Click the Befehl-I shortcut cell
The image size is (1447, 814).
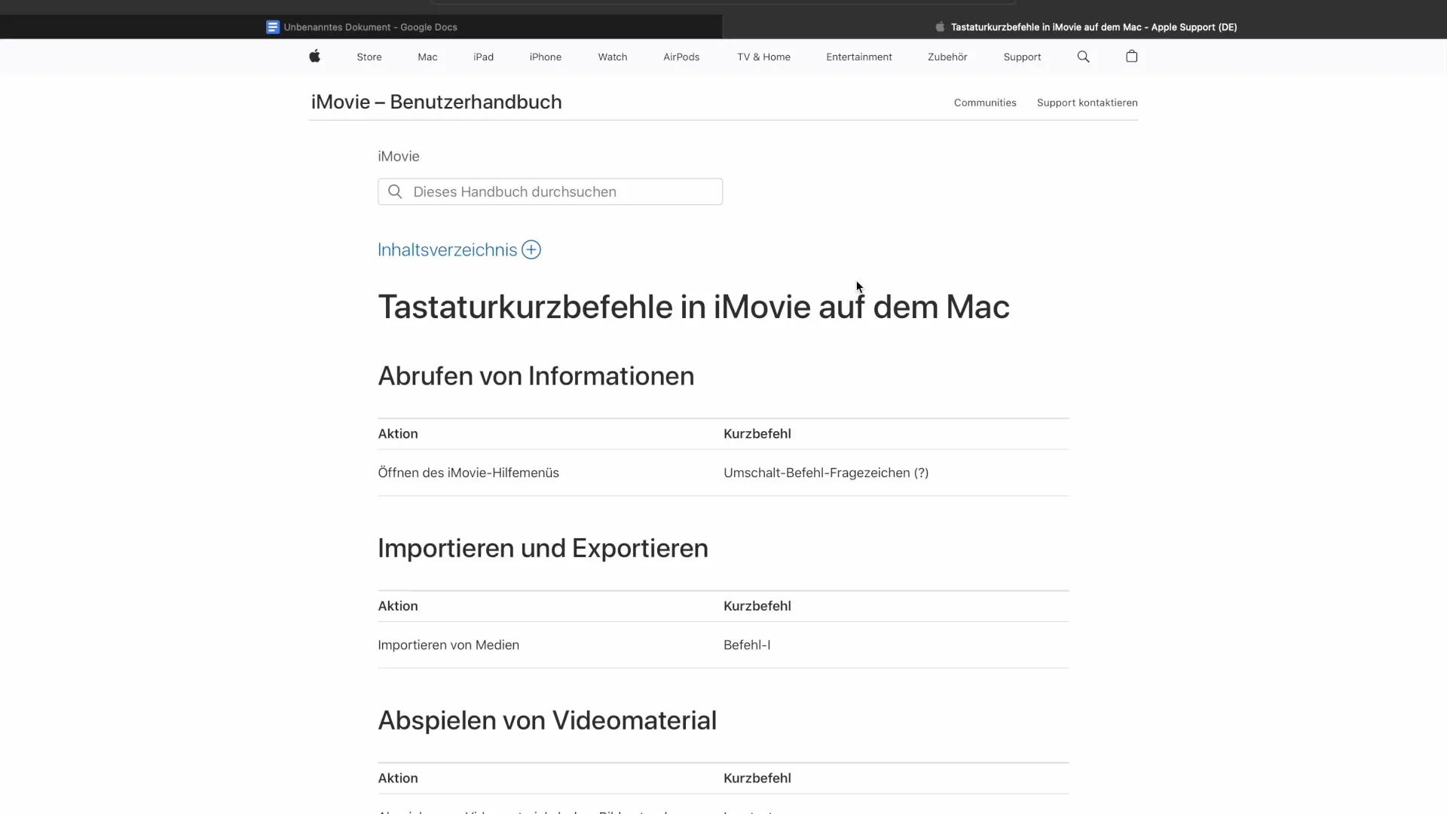pyautogui.click(x=747, y=645)
